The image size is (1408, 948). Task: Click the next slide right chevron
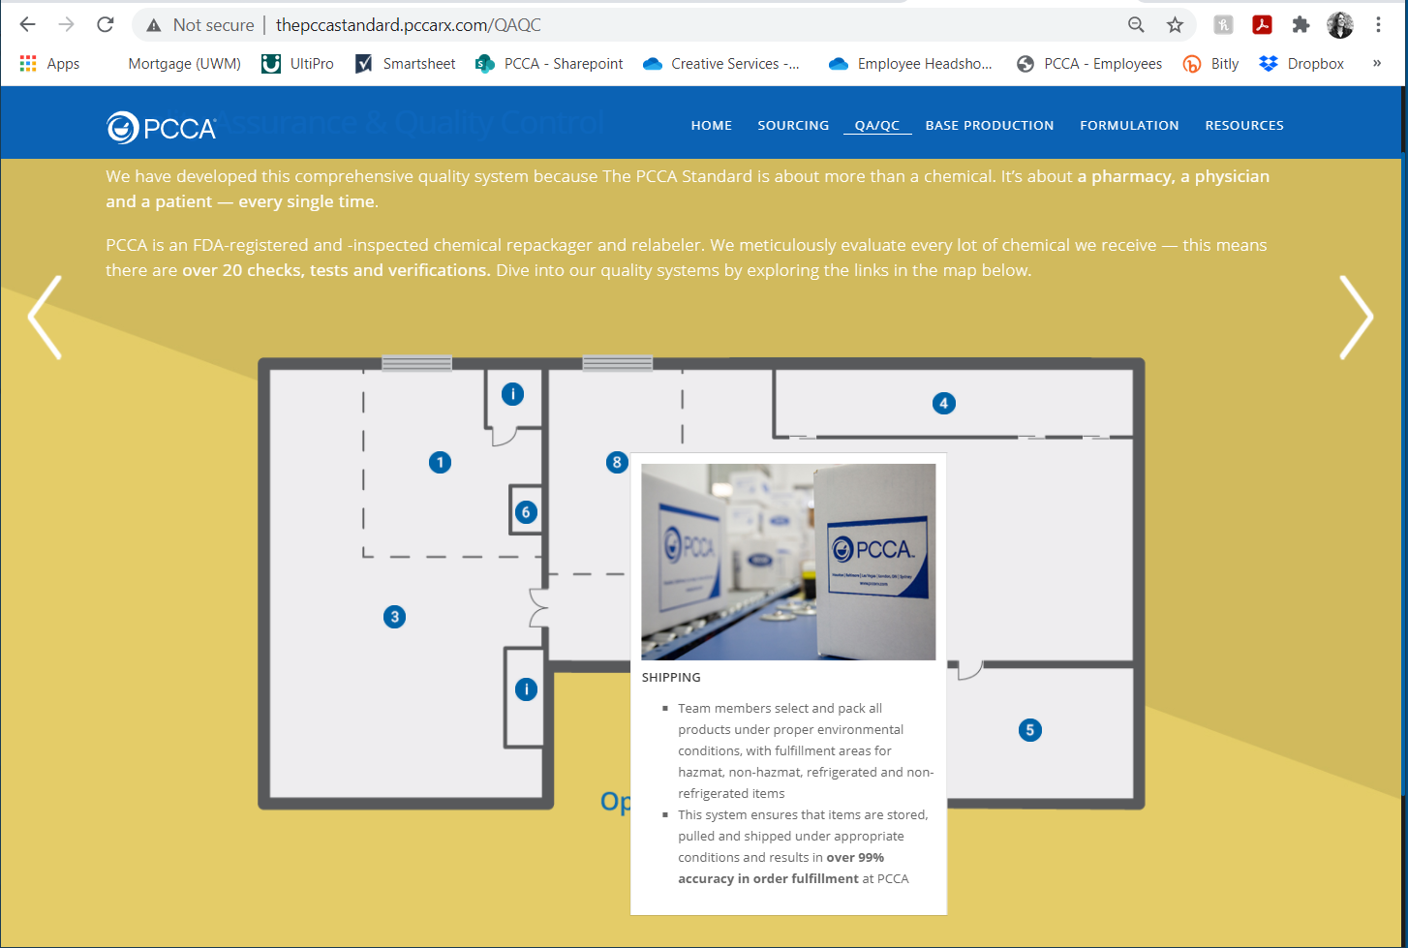point(1356,318)
